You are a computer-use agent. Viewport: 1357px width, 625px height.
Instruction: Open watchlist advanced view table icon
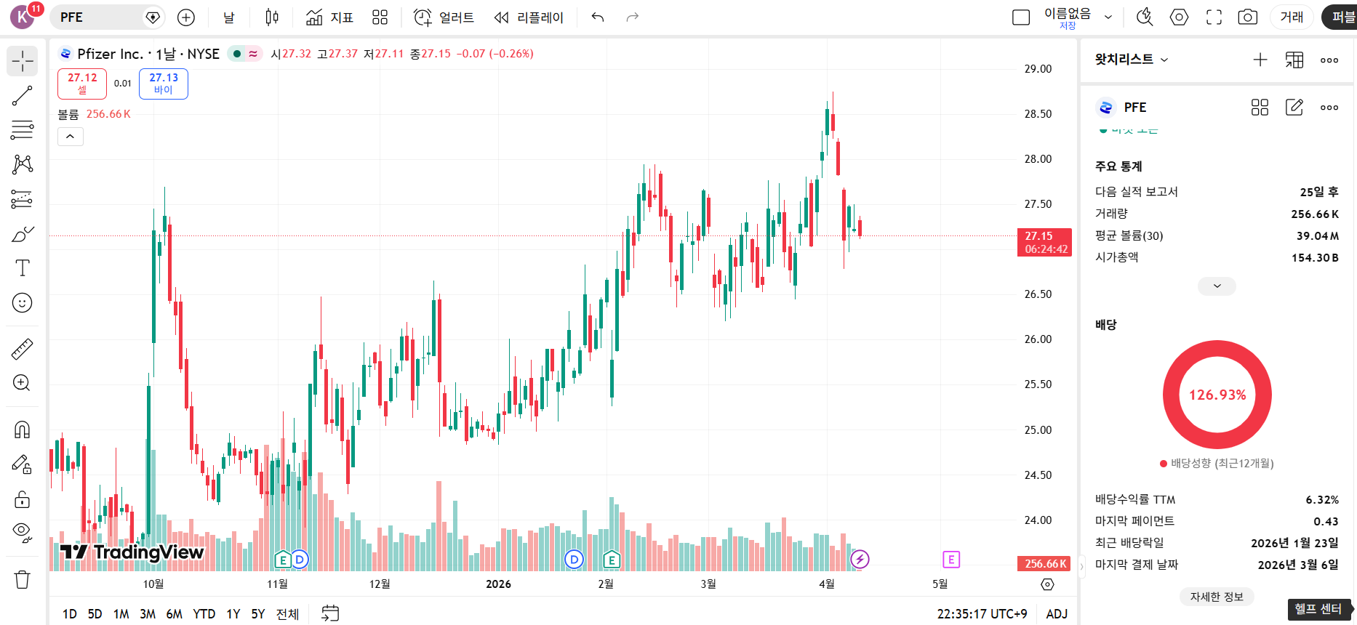coord(1294,60)
